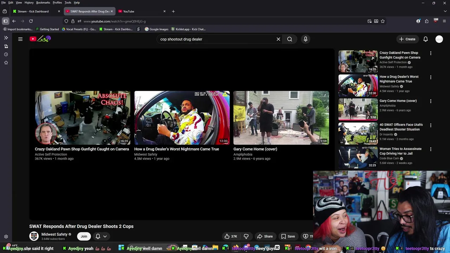Open the YouTube guide hamburger menu
The height and width of the screenshot is (253, 450).
point(20,39)
